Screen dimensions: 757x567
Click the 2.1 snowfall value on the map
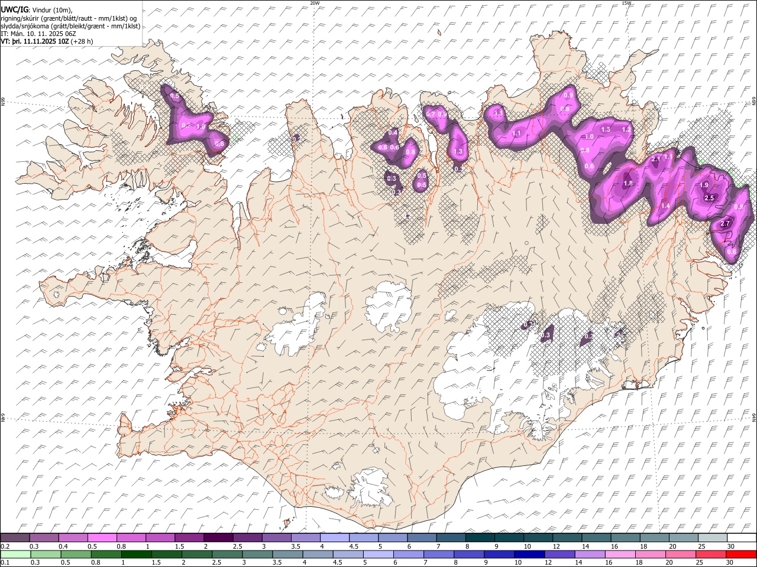coord(655,159)
